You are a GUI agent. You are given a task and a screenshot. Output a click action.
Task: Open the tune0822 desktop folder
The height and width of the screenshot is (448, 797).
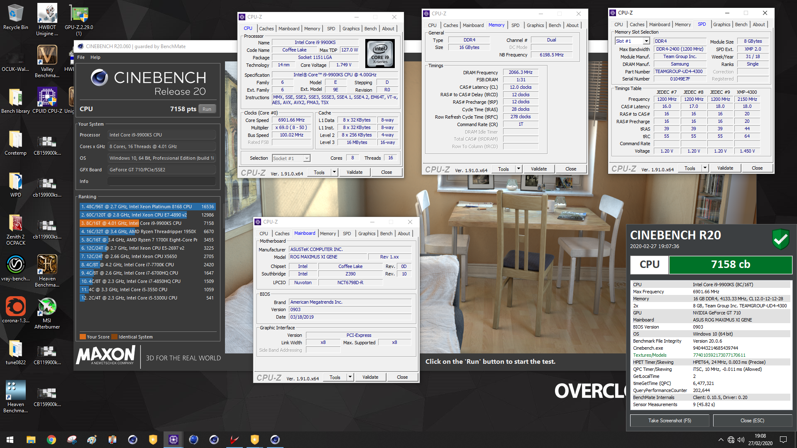click(x=15, y=352)
